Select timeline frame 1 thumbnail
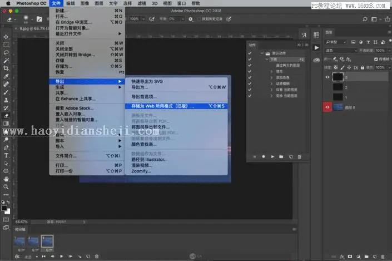Screen dimensions: 392x261 tap(19, 242)
